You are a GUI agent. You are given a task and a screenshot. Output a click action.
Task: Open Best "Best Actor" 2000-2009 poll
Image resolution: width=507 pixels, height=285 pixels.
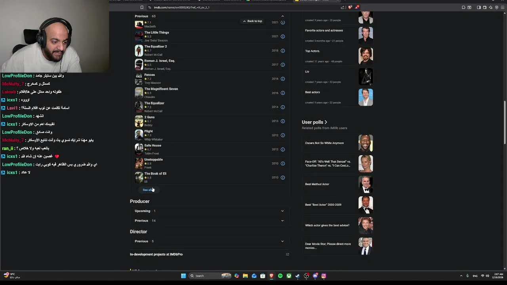click(323, 205)
